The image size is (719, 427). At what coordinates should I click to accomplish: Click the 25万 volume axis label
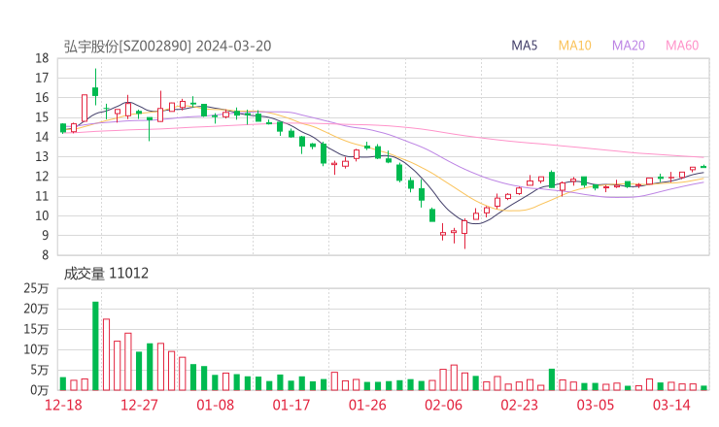(x=36, y=288)
